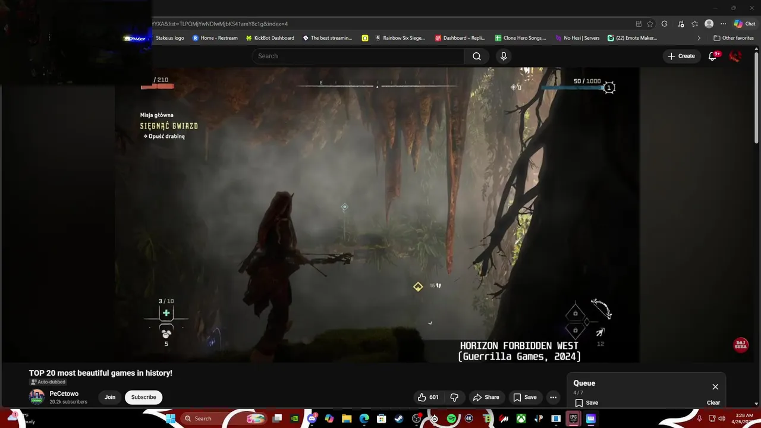Clear the Queue list
The width and height of the screenshot is (761, 428).
[x=713, y=402]
